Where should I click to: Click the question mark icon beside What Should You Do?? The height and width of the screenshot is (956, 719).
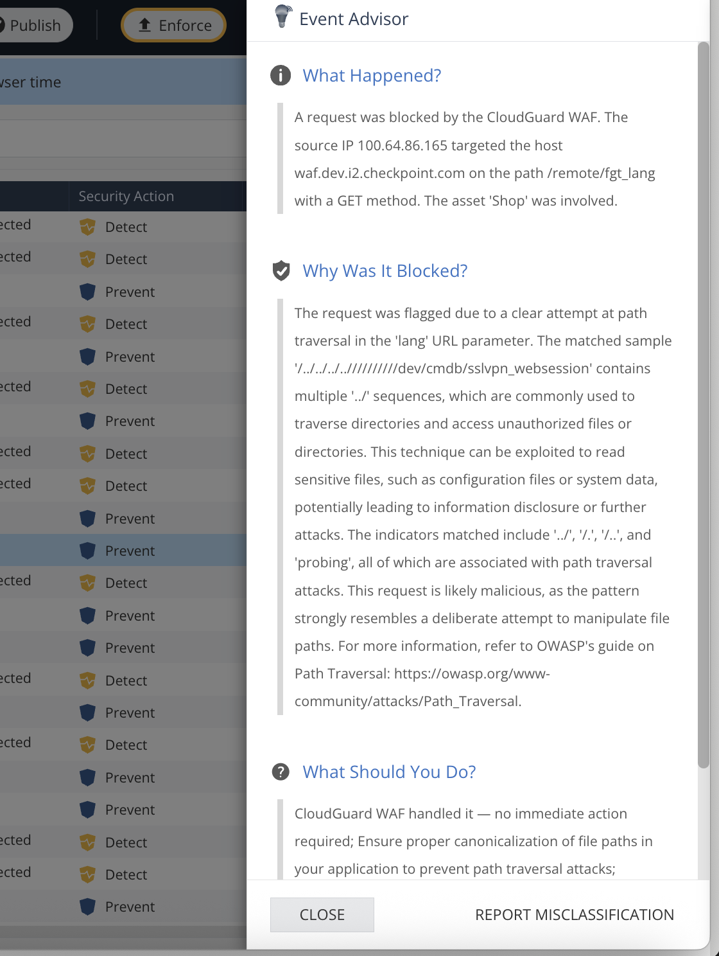click(281, 772)
